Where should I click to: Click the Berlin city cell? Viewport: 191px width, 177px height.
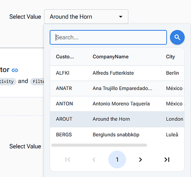click(173, 73)
